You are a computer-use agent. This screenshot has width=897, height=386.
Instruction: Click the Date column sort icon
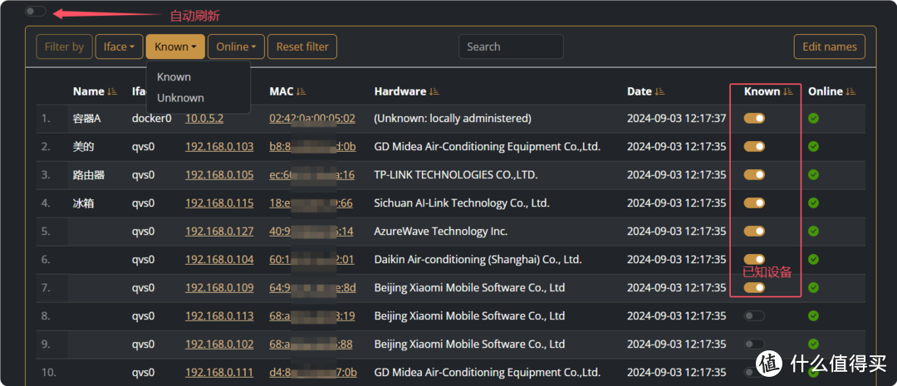[659, 92]
